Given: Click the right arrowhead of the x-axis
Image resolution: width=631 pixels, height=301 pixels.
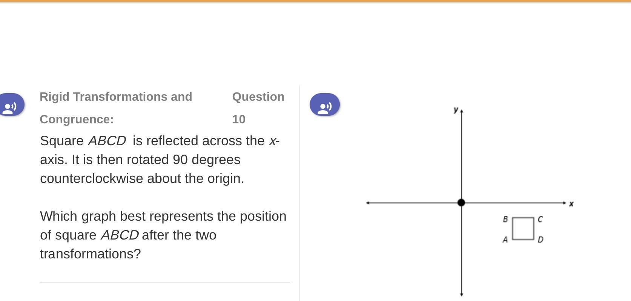Looking at the screenshot, I should point(565,203).
